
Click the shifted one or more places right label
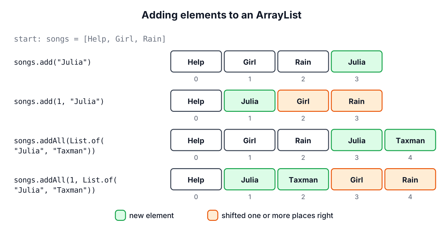point(277,216)
